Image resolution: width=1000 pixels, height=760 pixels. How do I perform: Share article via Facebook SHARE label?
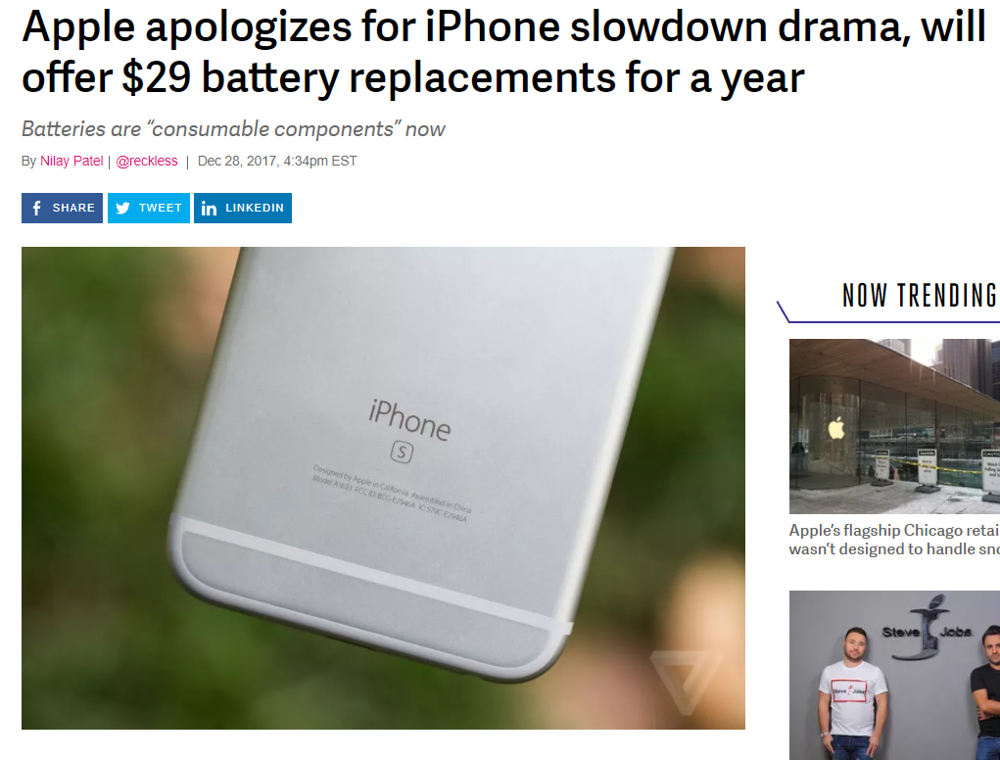[x=73, y=208]
